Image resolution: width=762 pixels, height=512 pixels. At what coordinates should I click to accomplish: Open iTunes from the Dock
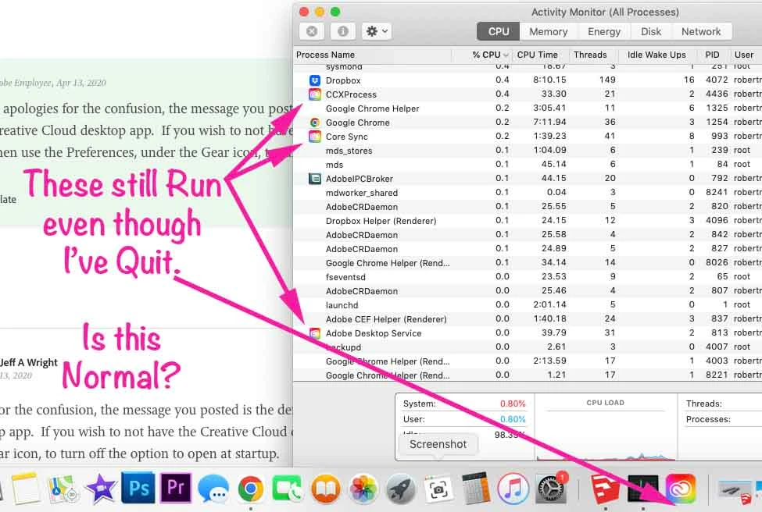tap(513, 489)
